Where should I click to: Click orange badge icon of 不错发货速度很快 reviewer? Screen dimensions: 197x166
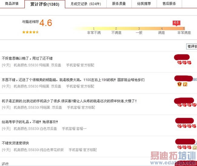[x=195, y=147]
